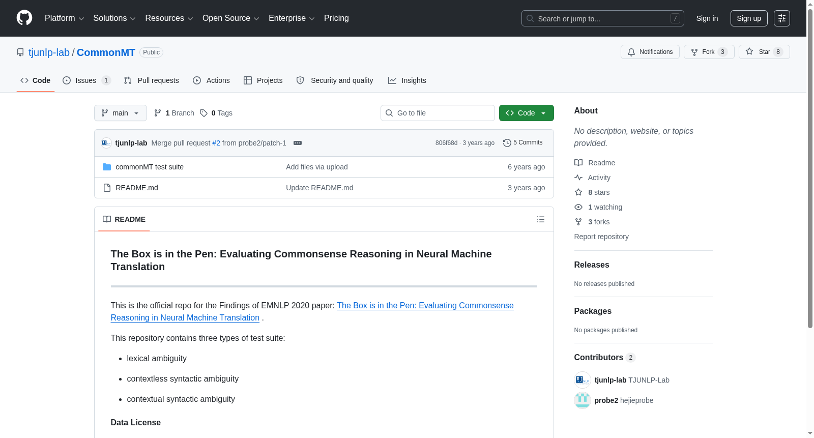Switch to the Pull requests tab
This screenshot has width=814, height=438.
(152, 80)
